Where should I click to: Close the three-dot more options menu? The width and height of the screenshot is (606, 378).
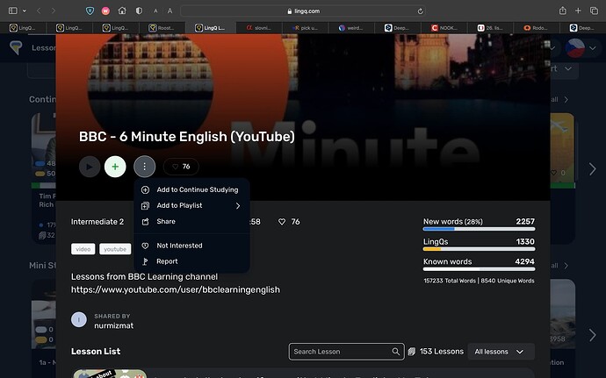145,167
